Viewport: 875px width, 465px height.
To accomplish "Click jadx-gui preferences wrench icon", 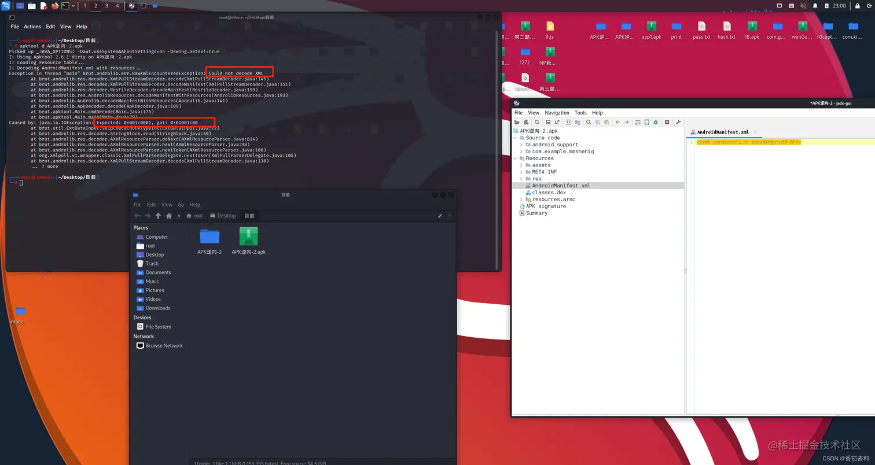I will pos(678,122).
